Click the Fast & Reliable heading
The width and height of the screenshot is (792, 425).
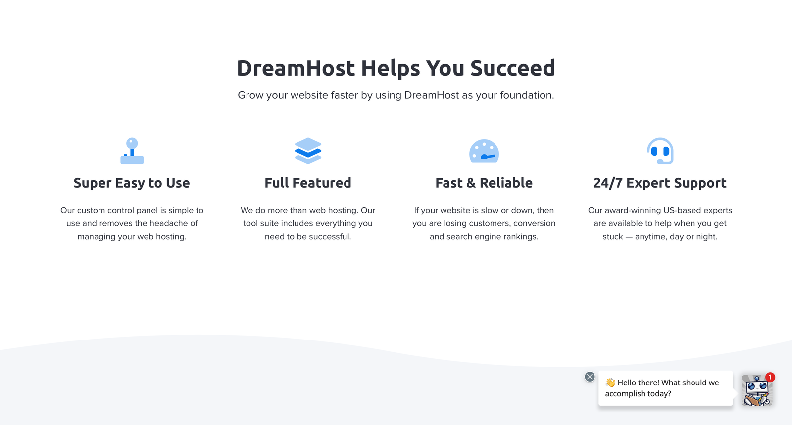tap(484, 183)
